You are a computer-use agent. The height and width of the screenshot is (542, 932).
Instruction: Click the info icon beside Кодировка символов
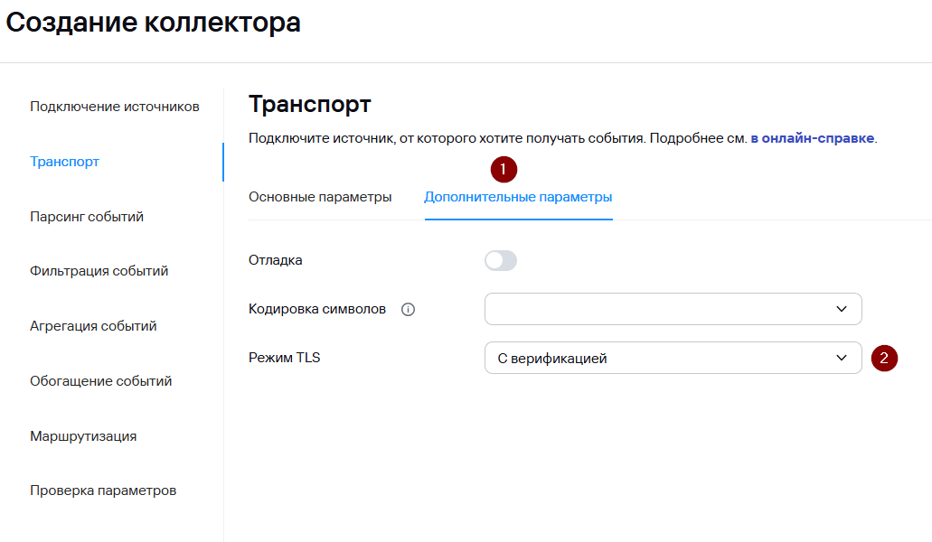408,310
